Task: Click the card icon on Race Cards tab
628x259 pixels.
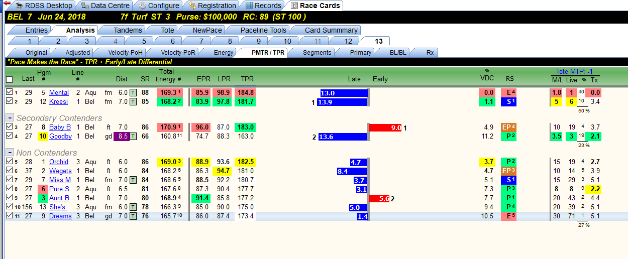Action: 294,6
